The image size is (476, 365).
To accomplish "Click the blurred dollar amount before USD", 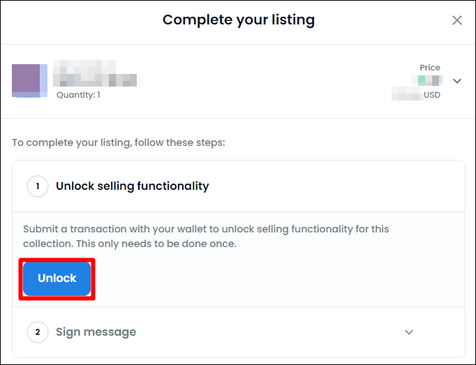I will 407,96.
